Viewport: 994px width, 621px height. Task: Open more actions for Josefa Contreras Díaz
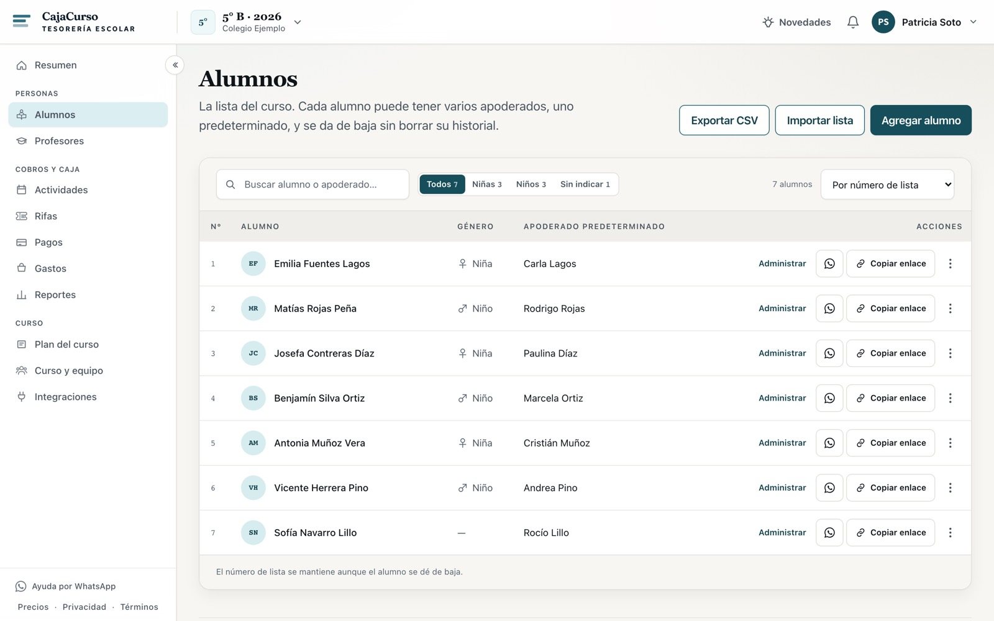click(x=950, y=353)
